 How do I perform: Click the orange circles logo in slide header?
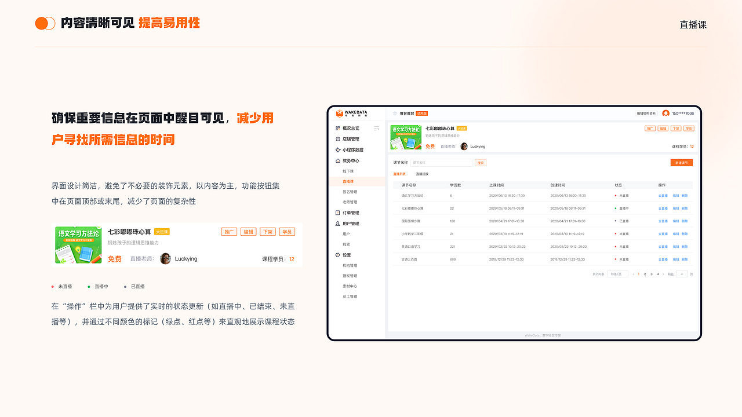tap(45, 23)
